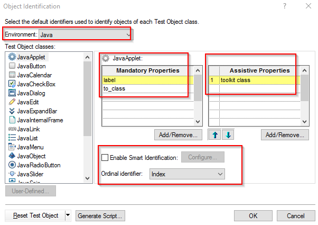Screen dimensions: 318x225
Task: Select the label mandatory property row
Action: coord(148,80)
